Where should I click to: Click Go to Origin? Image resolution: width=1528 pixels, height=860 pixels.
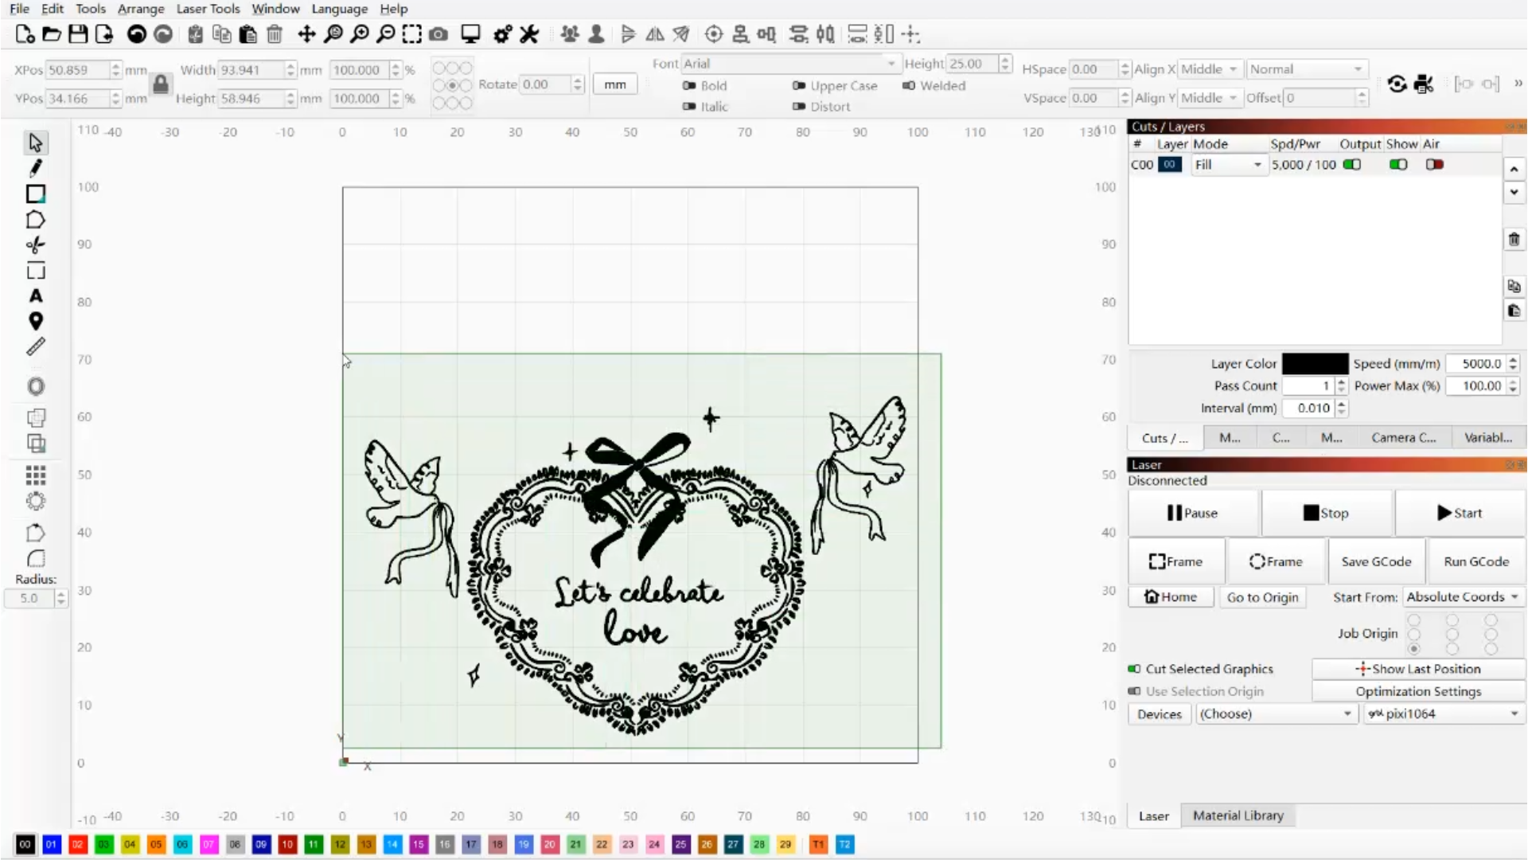click(1262, 596)
